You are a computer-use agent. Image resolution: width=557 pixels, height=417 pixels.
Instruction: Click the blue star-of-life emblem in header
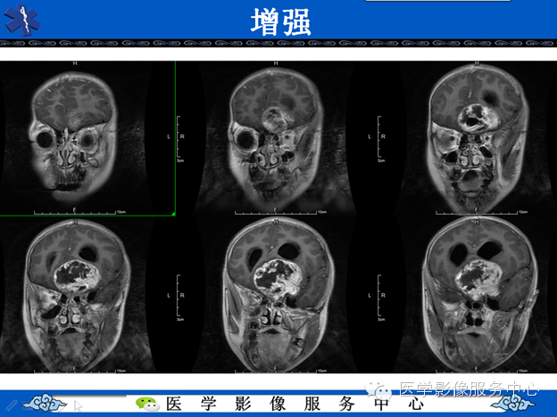point(21,20)
